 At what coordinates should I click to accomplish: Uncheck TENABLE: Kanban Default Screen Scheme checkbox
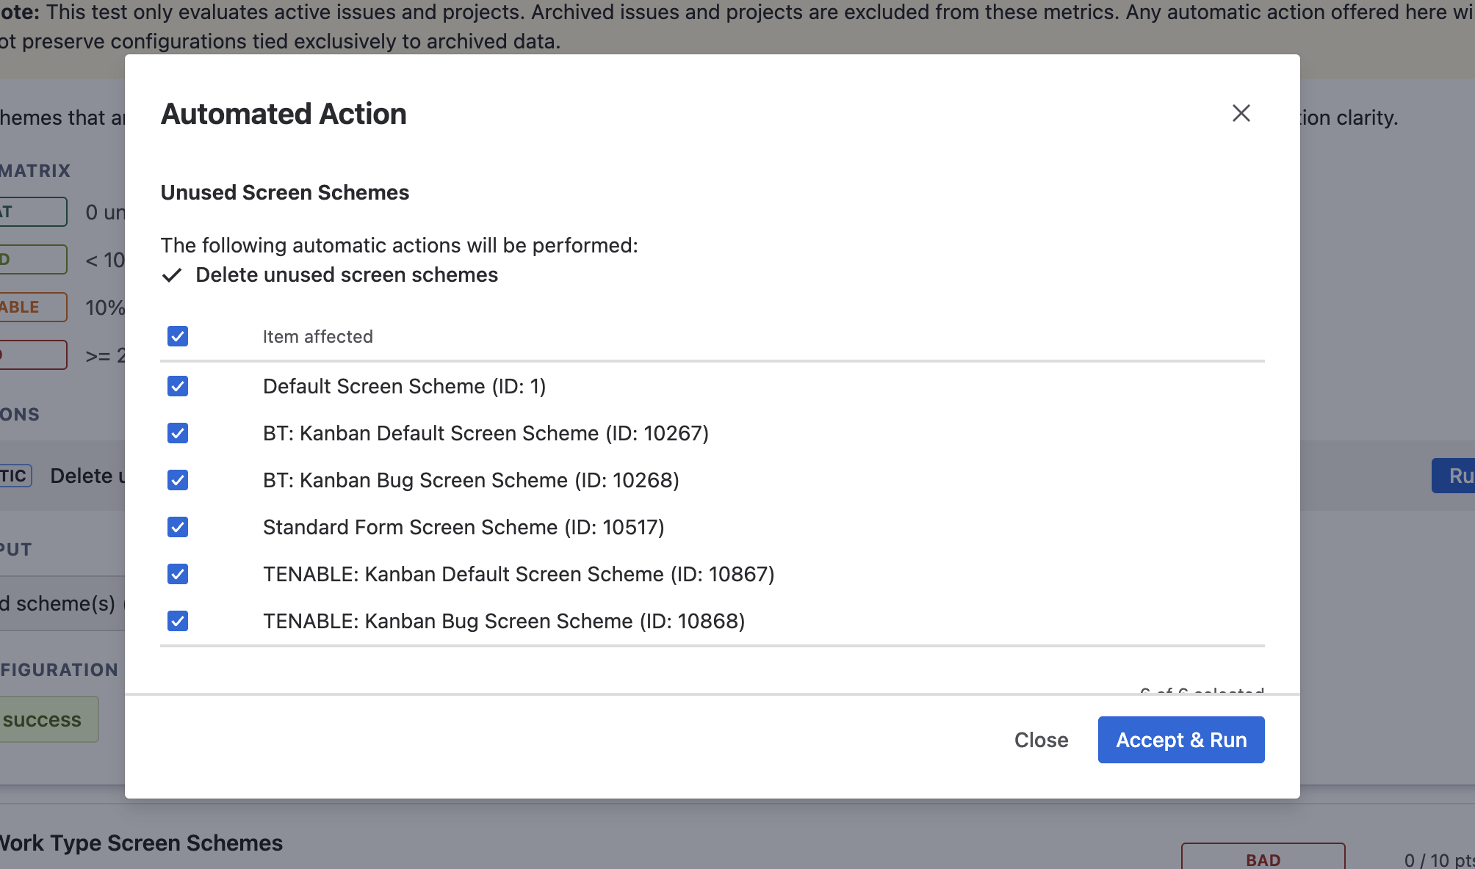click(178, 574)
